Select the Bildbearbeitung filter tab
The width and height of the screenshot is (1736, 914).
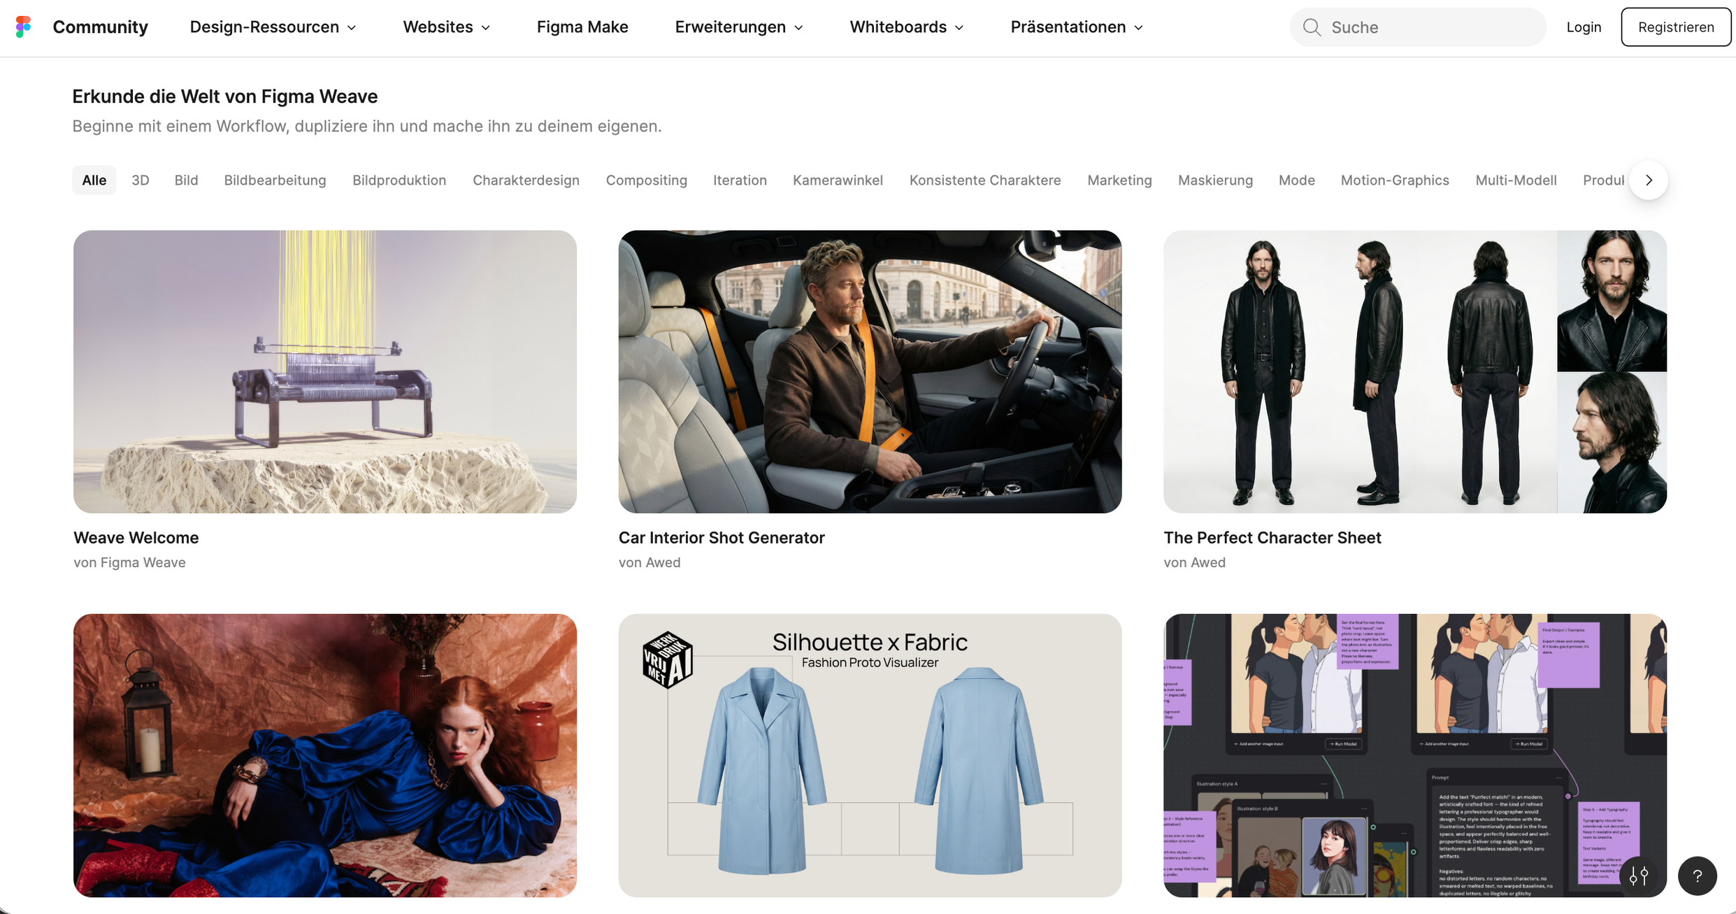pos(275,180)
